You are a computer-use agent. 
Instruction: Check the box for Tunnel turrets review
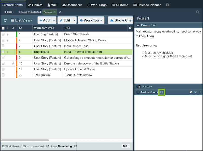[x=3, y=75]
